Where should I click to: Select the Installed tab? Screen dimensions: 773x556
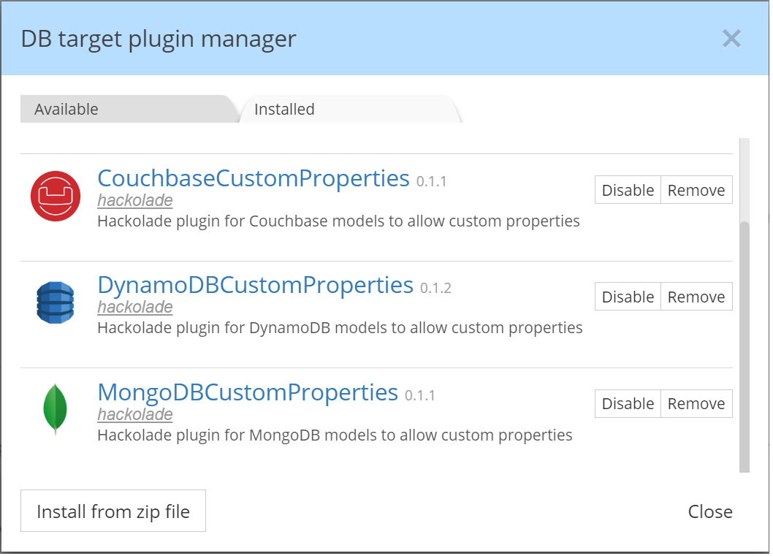[351, 110]
